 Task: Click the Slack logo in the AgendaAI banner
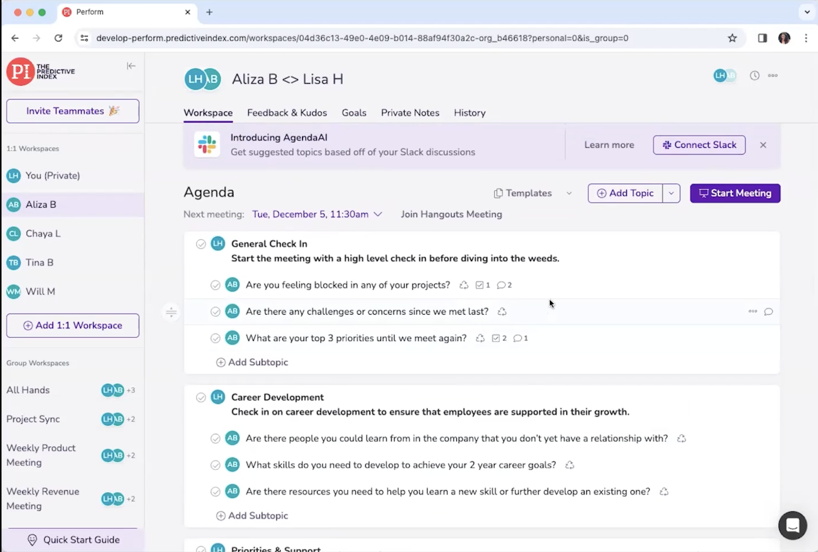[x=207, y=144]
